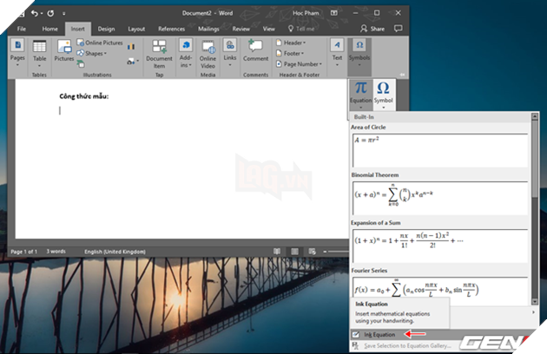The image size is (547, 354).
Task: Click the Page 1 of 1 status indicator
Action: pyautogui.click(x=23, y=252)
